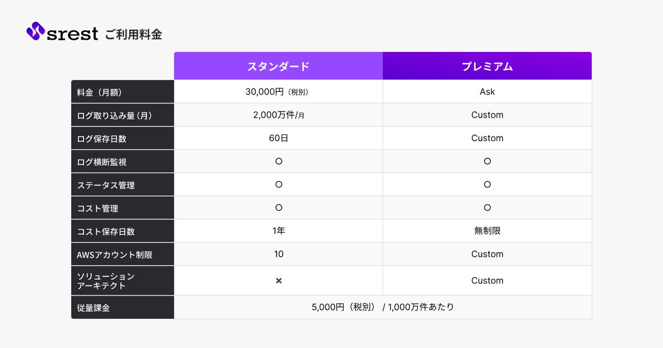The width and height of the screenshot is (663, 348).
Task: Select the スタンダード plan header
Action: (x=278, y=66)
